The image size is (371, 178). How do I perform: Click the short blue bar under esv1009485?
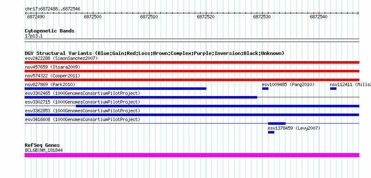point(265,89)
